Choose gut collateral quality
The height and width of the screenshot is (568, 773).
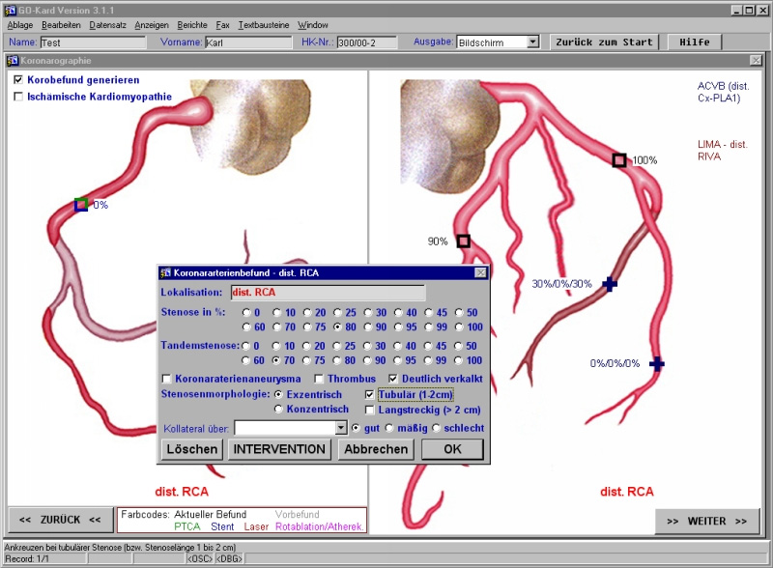pyautogui.click(x=356, y=428)
